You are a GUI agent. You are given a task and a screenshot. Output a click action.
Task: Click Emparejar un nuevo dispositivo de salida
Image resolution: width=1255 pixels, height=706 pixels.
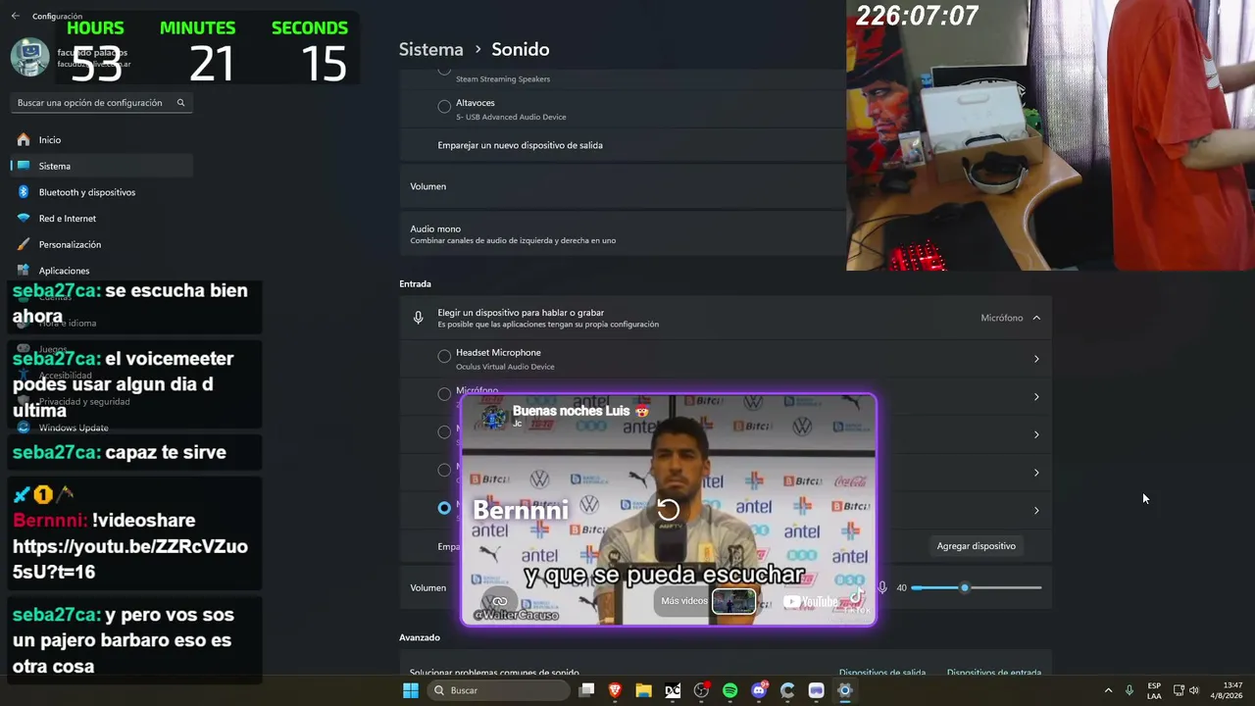coord(520,145)
